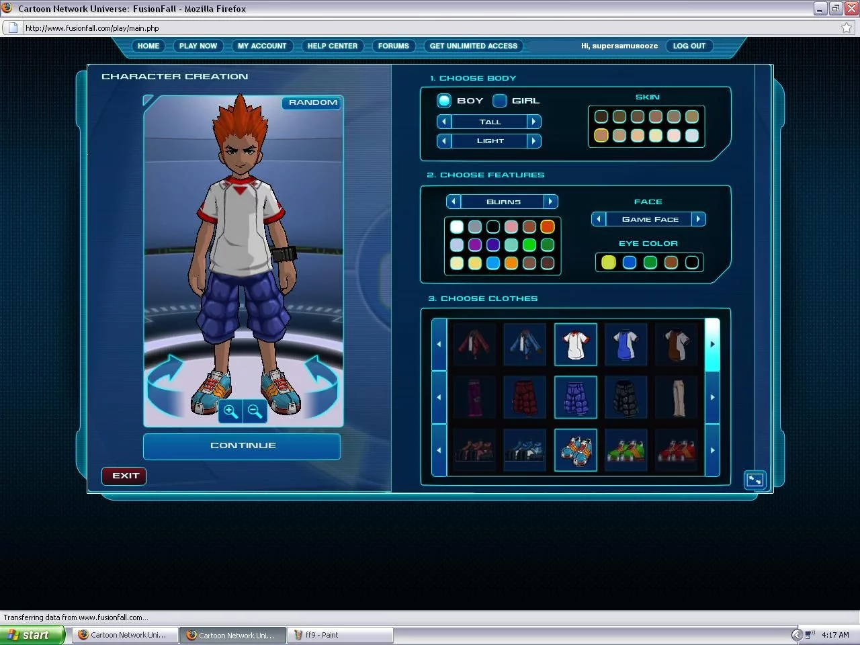
Task: Bookmark page with star icon
Action: pyautogui.click(x=847, y=28)
